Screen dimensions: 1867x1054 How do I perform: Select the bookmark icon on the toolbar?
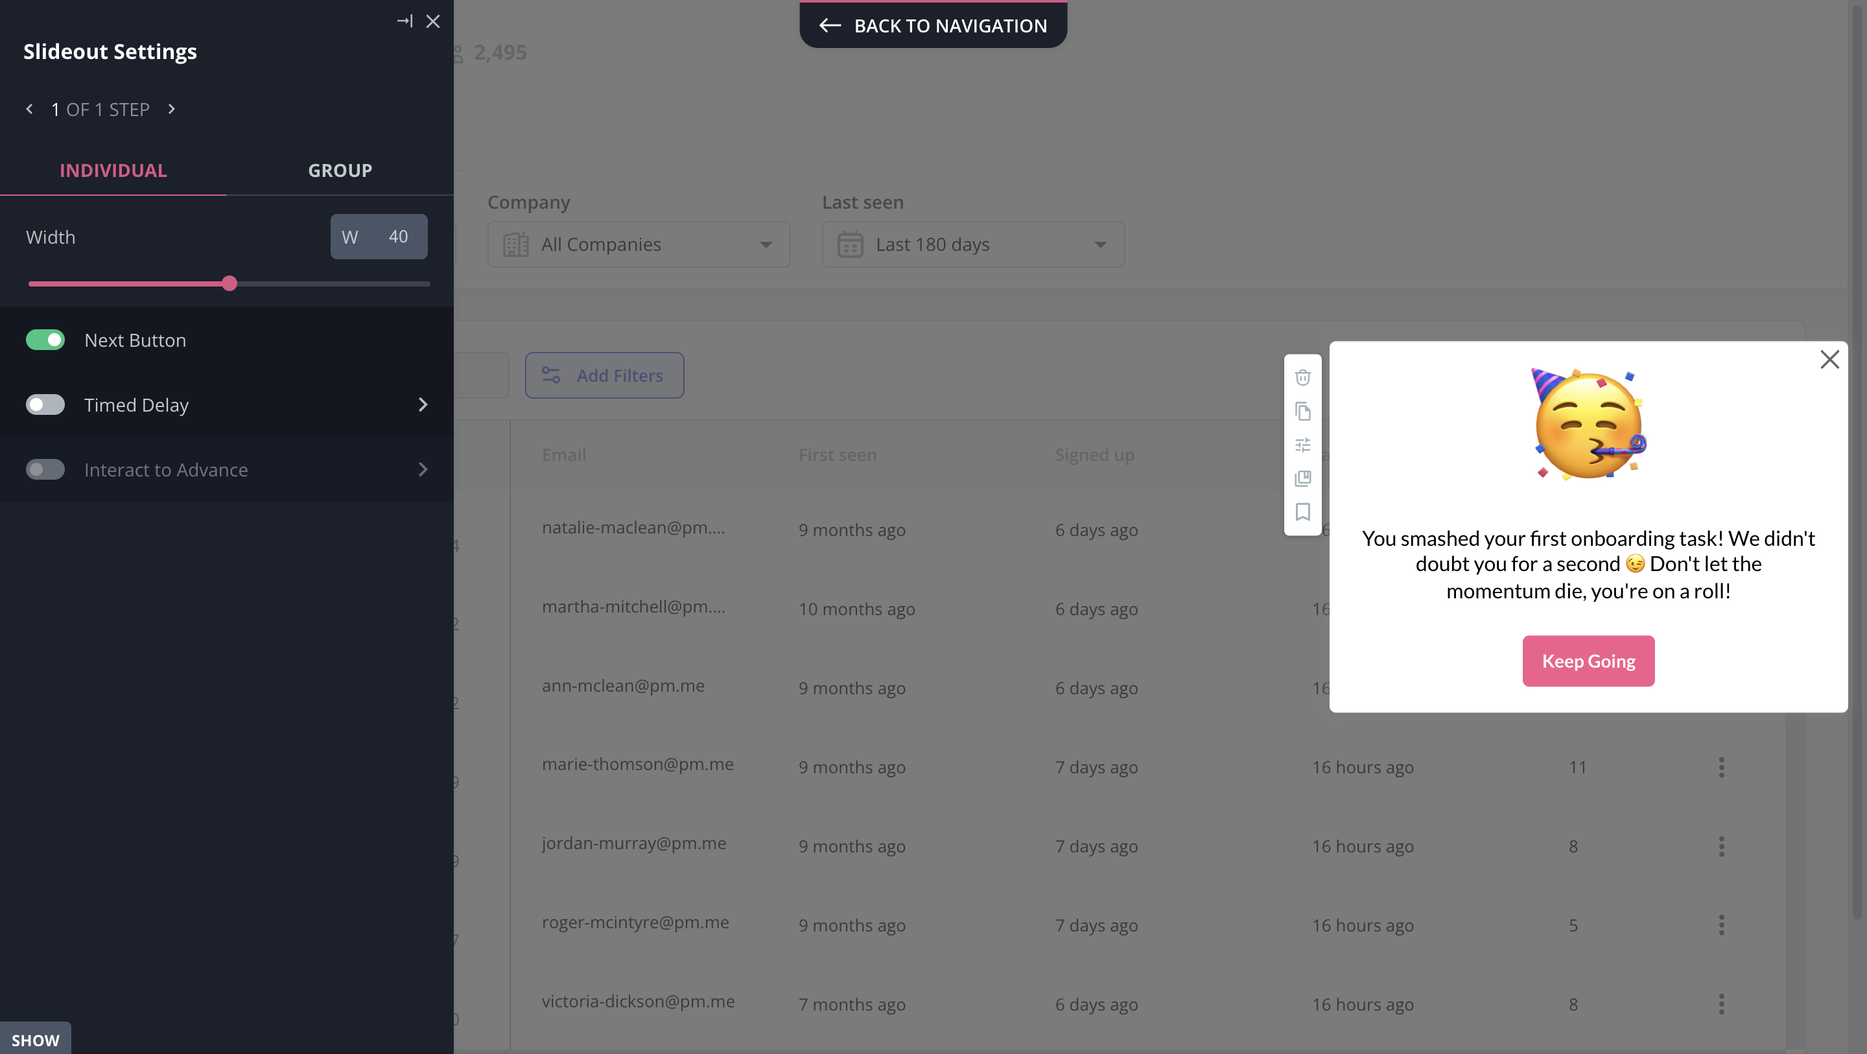[x=1302, y=513]
